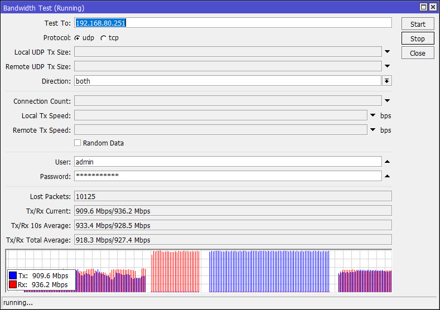
Task: Click the Tx 909.6 Mbps legend text
Action: [43, 276]
